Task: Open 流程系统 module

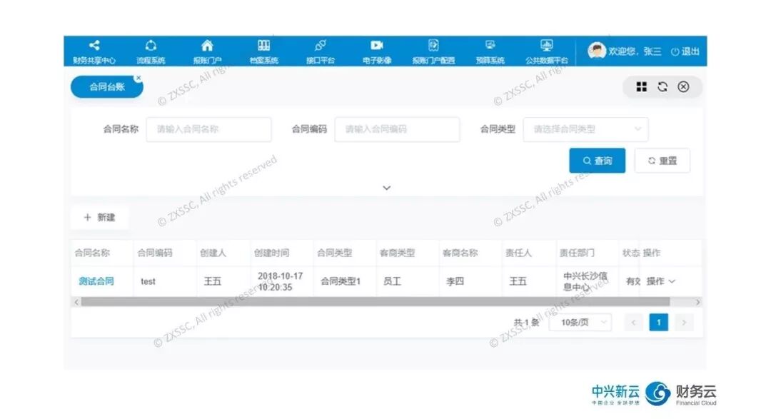Action: click(151, 51)
